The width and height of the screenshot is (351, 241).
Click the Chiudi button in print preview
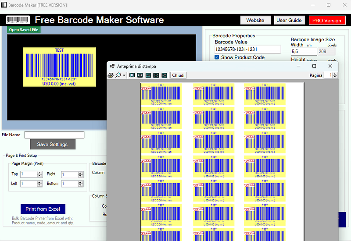coord(179,75)
